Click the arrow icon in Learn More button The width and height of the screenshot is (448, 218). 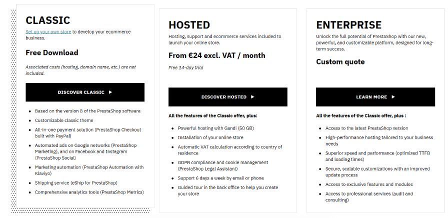click(x=393, y=97)
